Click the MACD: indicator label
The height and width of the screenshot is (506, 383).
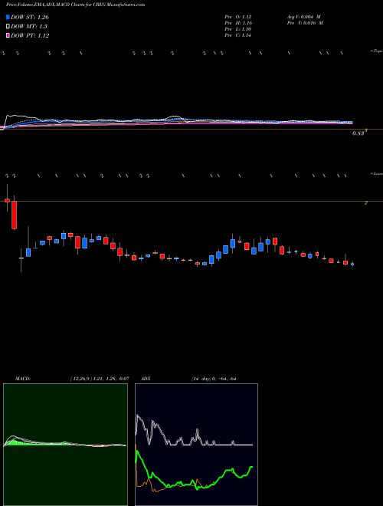(x=22, y=378)
